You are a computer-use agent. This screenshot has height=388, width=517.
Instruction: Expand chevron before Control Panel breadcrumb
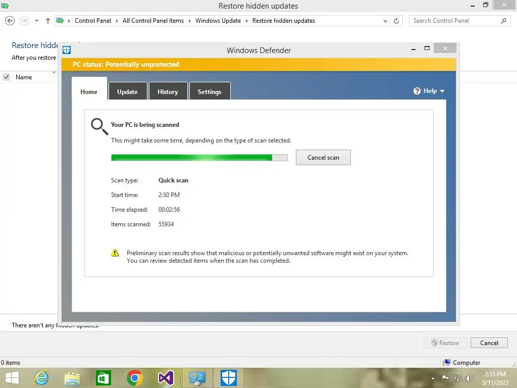(x=69, y=21)
